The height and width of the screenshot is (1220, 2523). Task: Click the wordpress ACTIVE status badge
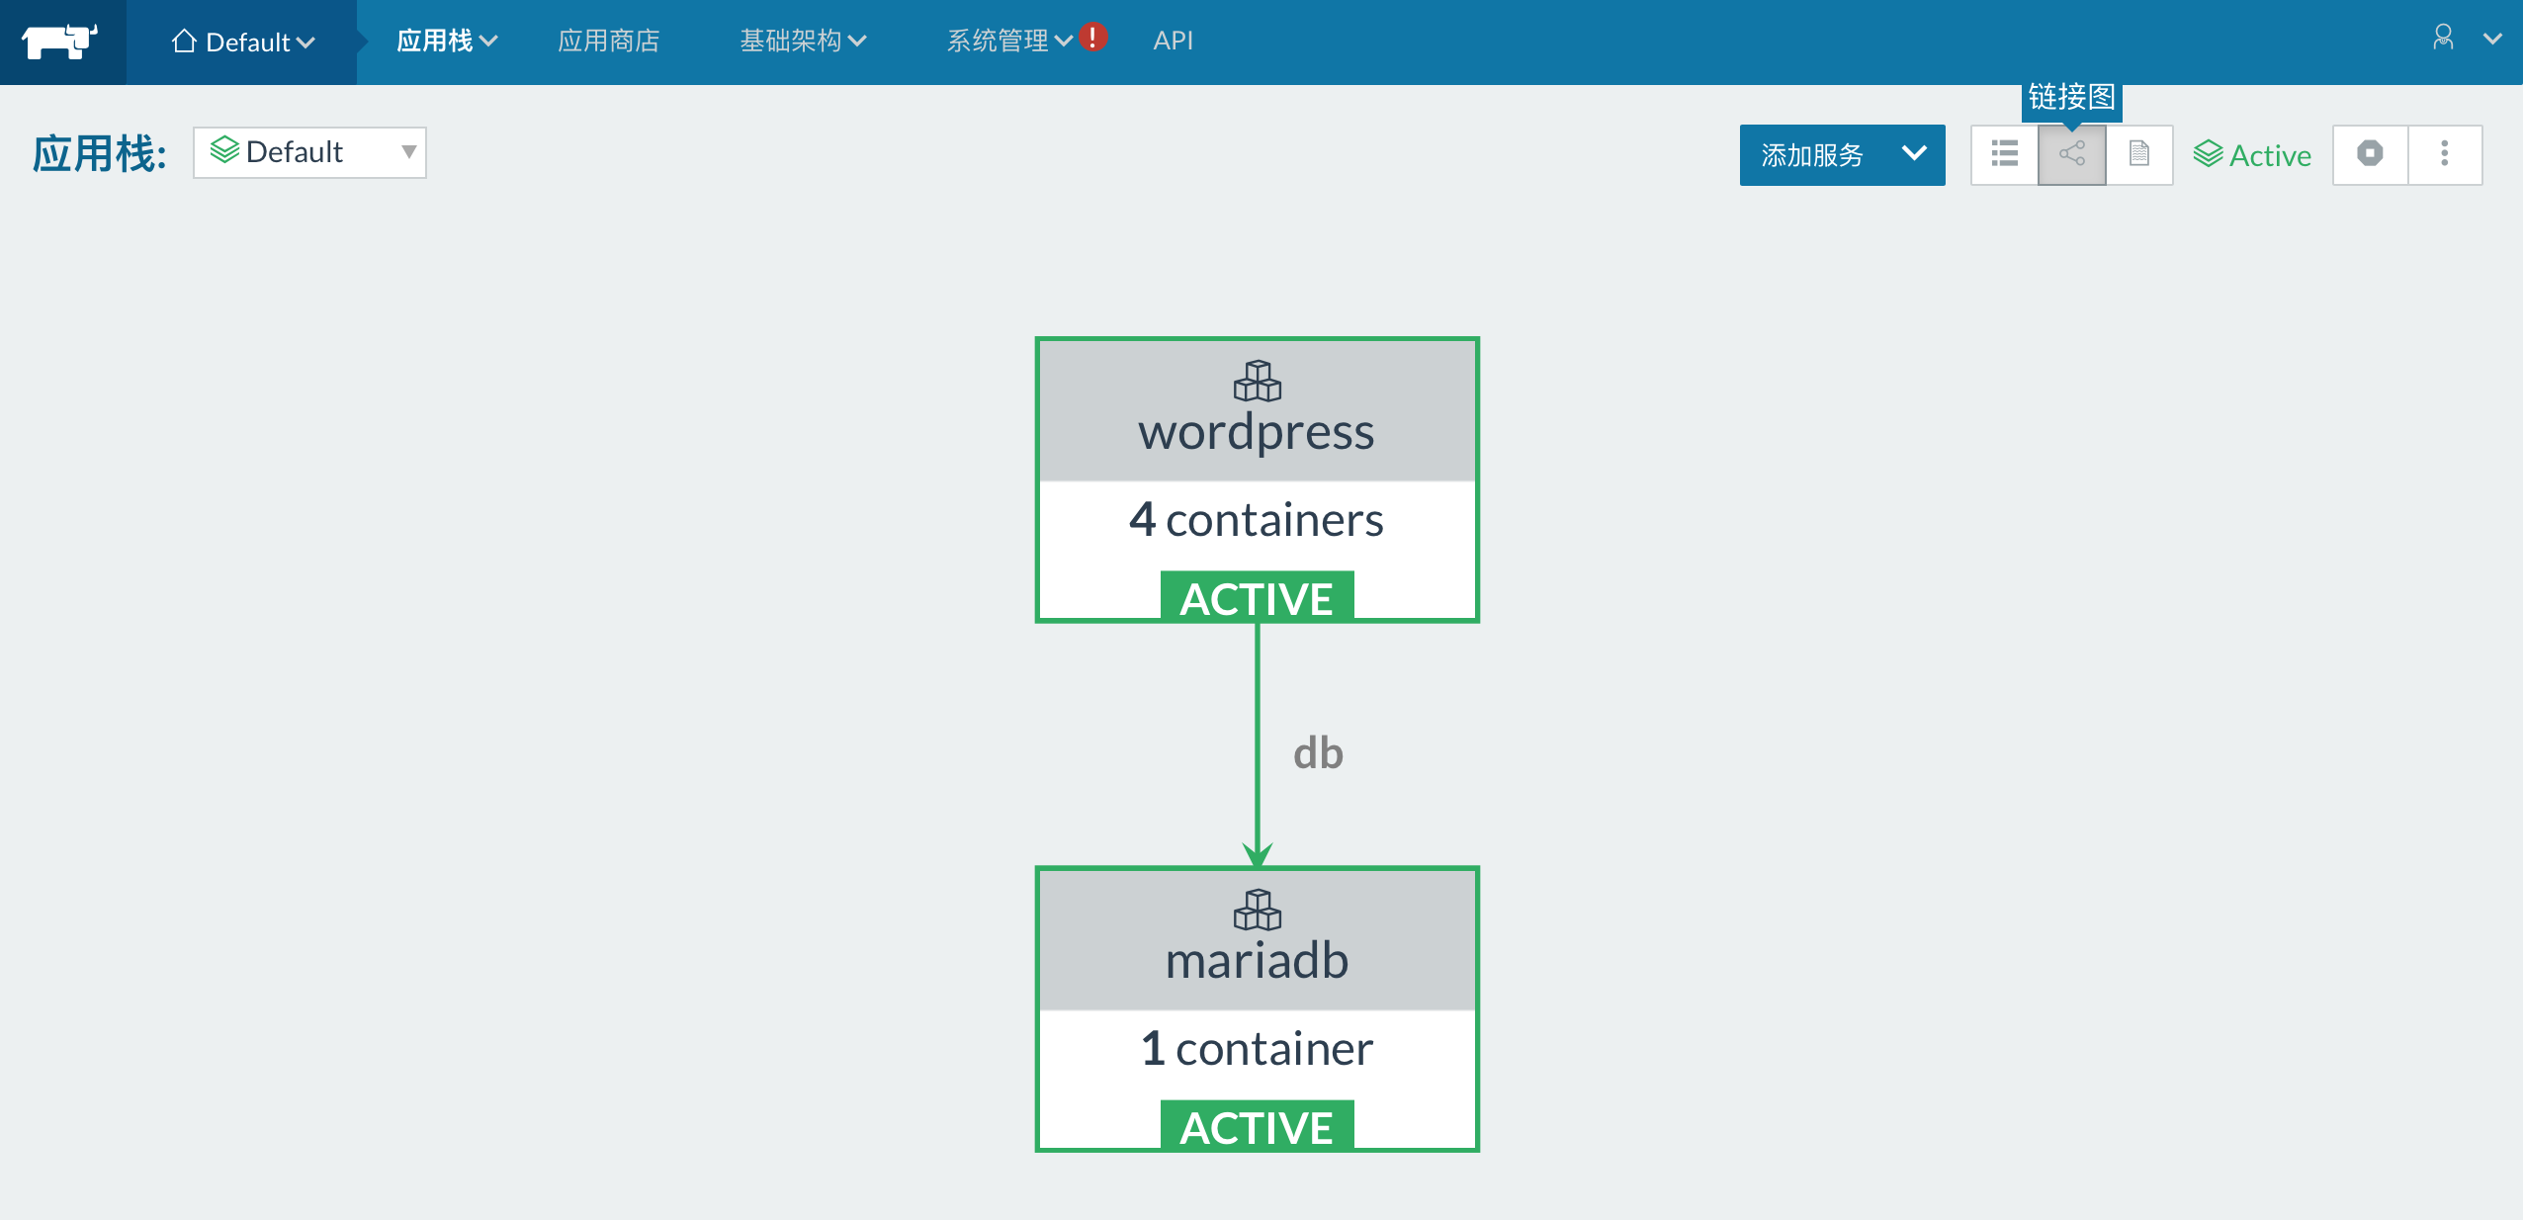[1257, 596]
